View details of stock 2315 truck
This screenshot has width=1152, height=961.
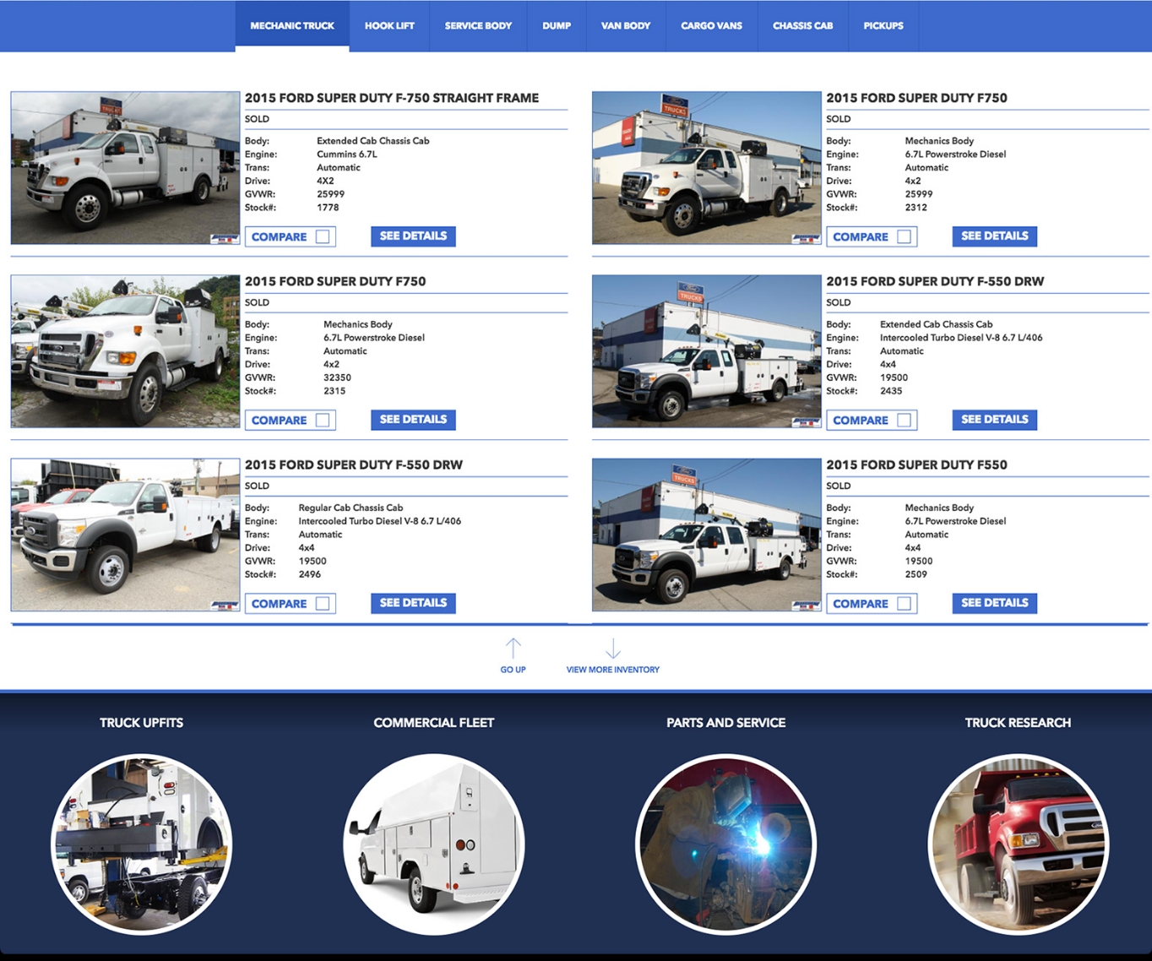point(413,420)
